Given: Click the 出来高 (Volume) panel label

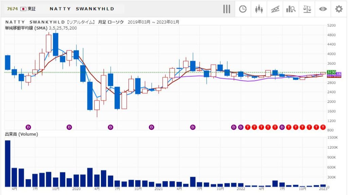Looking at the screenshot, I should click(x=21, y=134).
